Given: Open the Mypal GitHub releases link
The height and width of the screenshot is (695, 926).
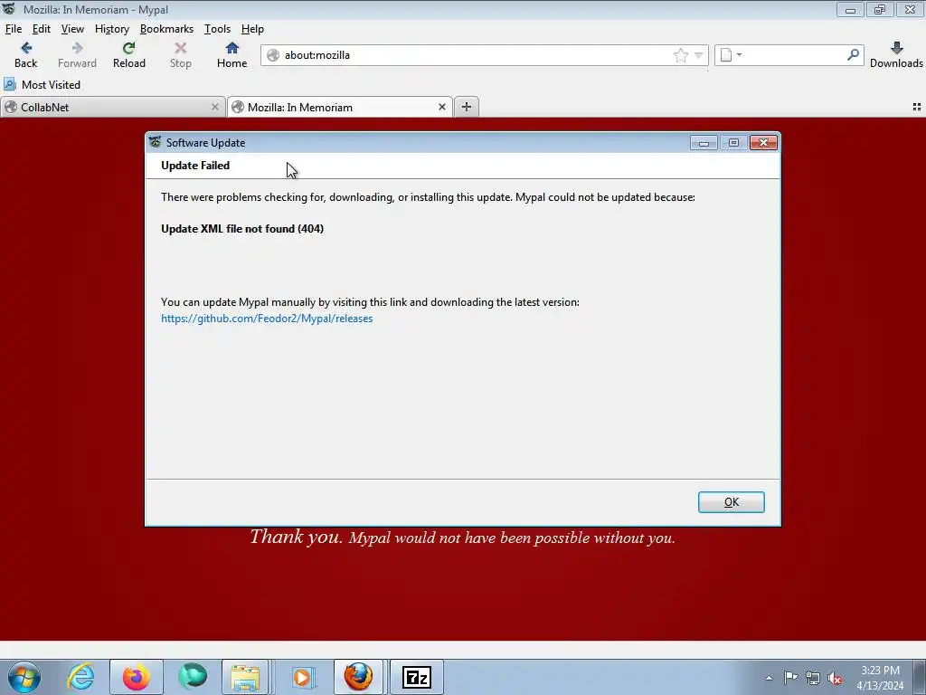Looking at the screenshot, I should click(x=267, y=319).
